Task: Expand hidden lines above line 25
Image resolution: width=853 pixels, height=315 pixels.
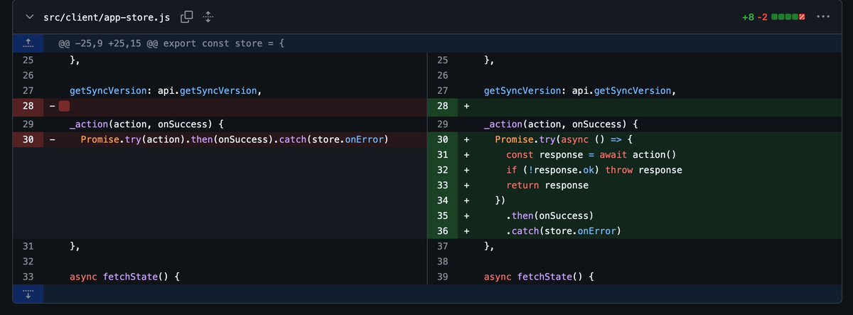Action: tap(28, 44)
